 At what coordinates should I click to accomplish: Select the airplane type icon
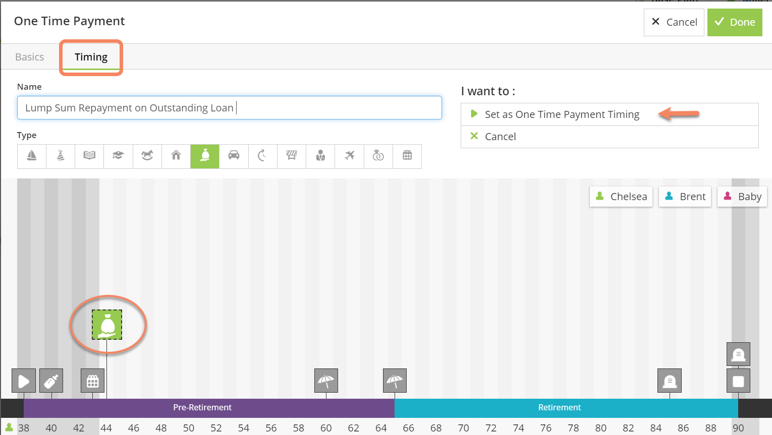tap(350, 156)
